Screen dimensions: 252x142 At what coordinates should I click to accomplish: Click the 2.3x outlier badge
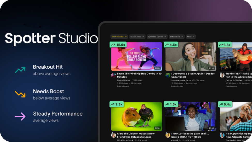(117, 104)
